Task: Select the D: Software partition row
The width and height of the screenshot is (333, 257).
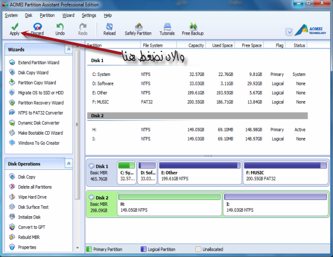Action: (x=197, y=84)
